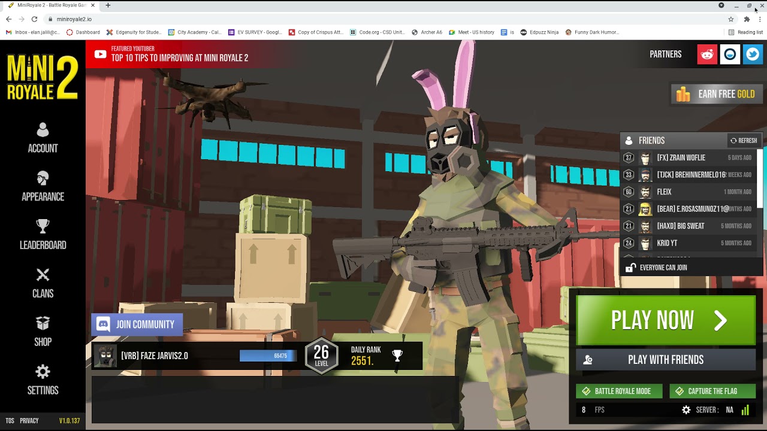Click the Chrome profile dropdown icon
The height and width of the screenshot is (431, 767).
(x=721, y=5)
